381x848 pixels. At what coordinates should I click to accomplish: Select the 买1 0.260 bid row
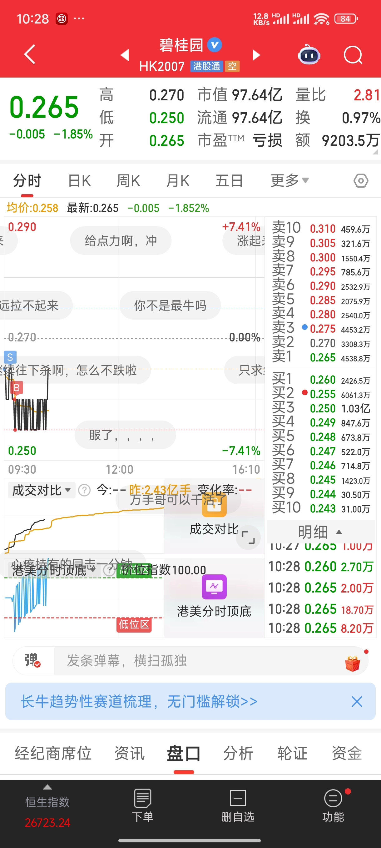tap(321, 380)
